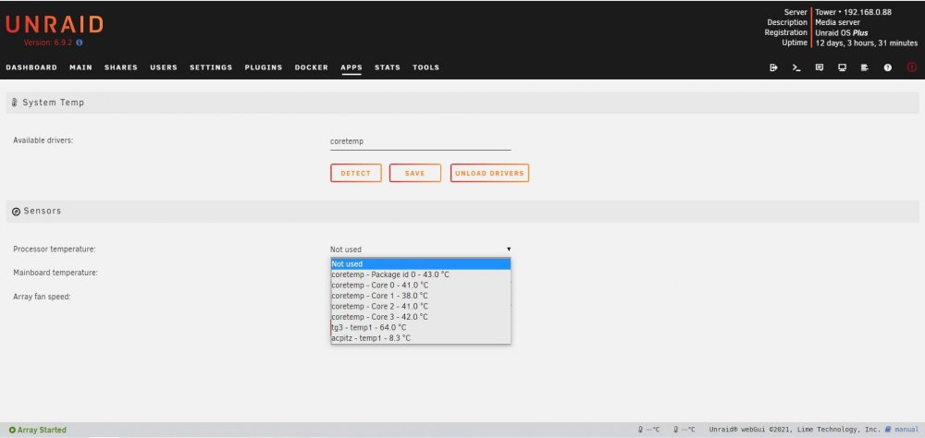This screenshot has height=438, width=925.
Task: Click the Detect button
Action: (356, 174)
